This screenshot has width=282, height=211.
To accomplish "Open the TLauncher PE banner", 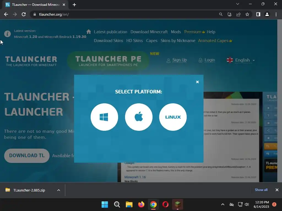I will coord(108,61).
